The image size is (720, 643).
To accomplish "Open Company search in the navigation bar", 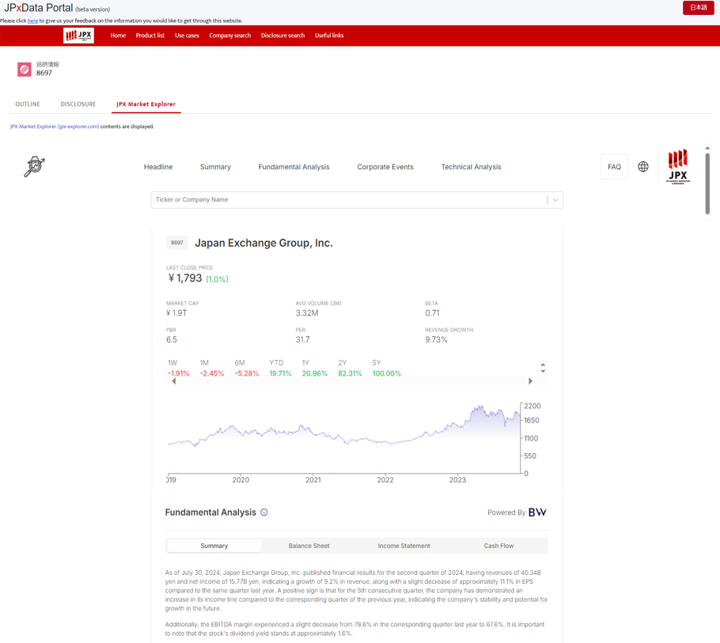I will click(230, 36).
